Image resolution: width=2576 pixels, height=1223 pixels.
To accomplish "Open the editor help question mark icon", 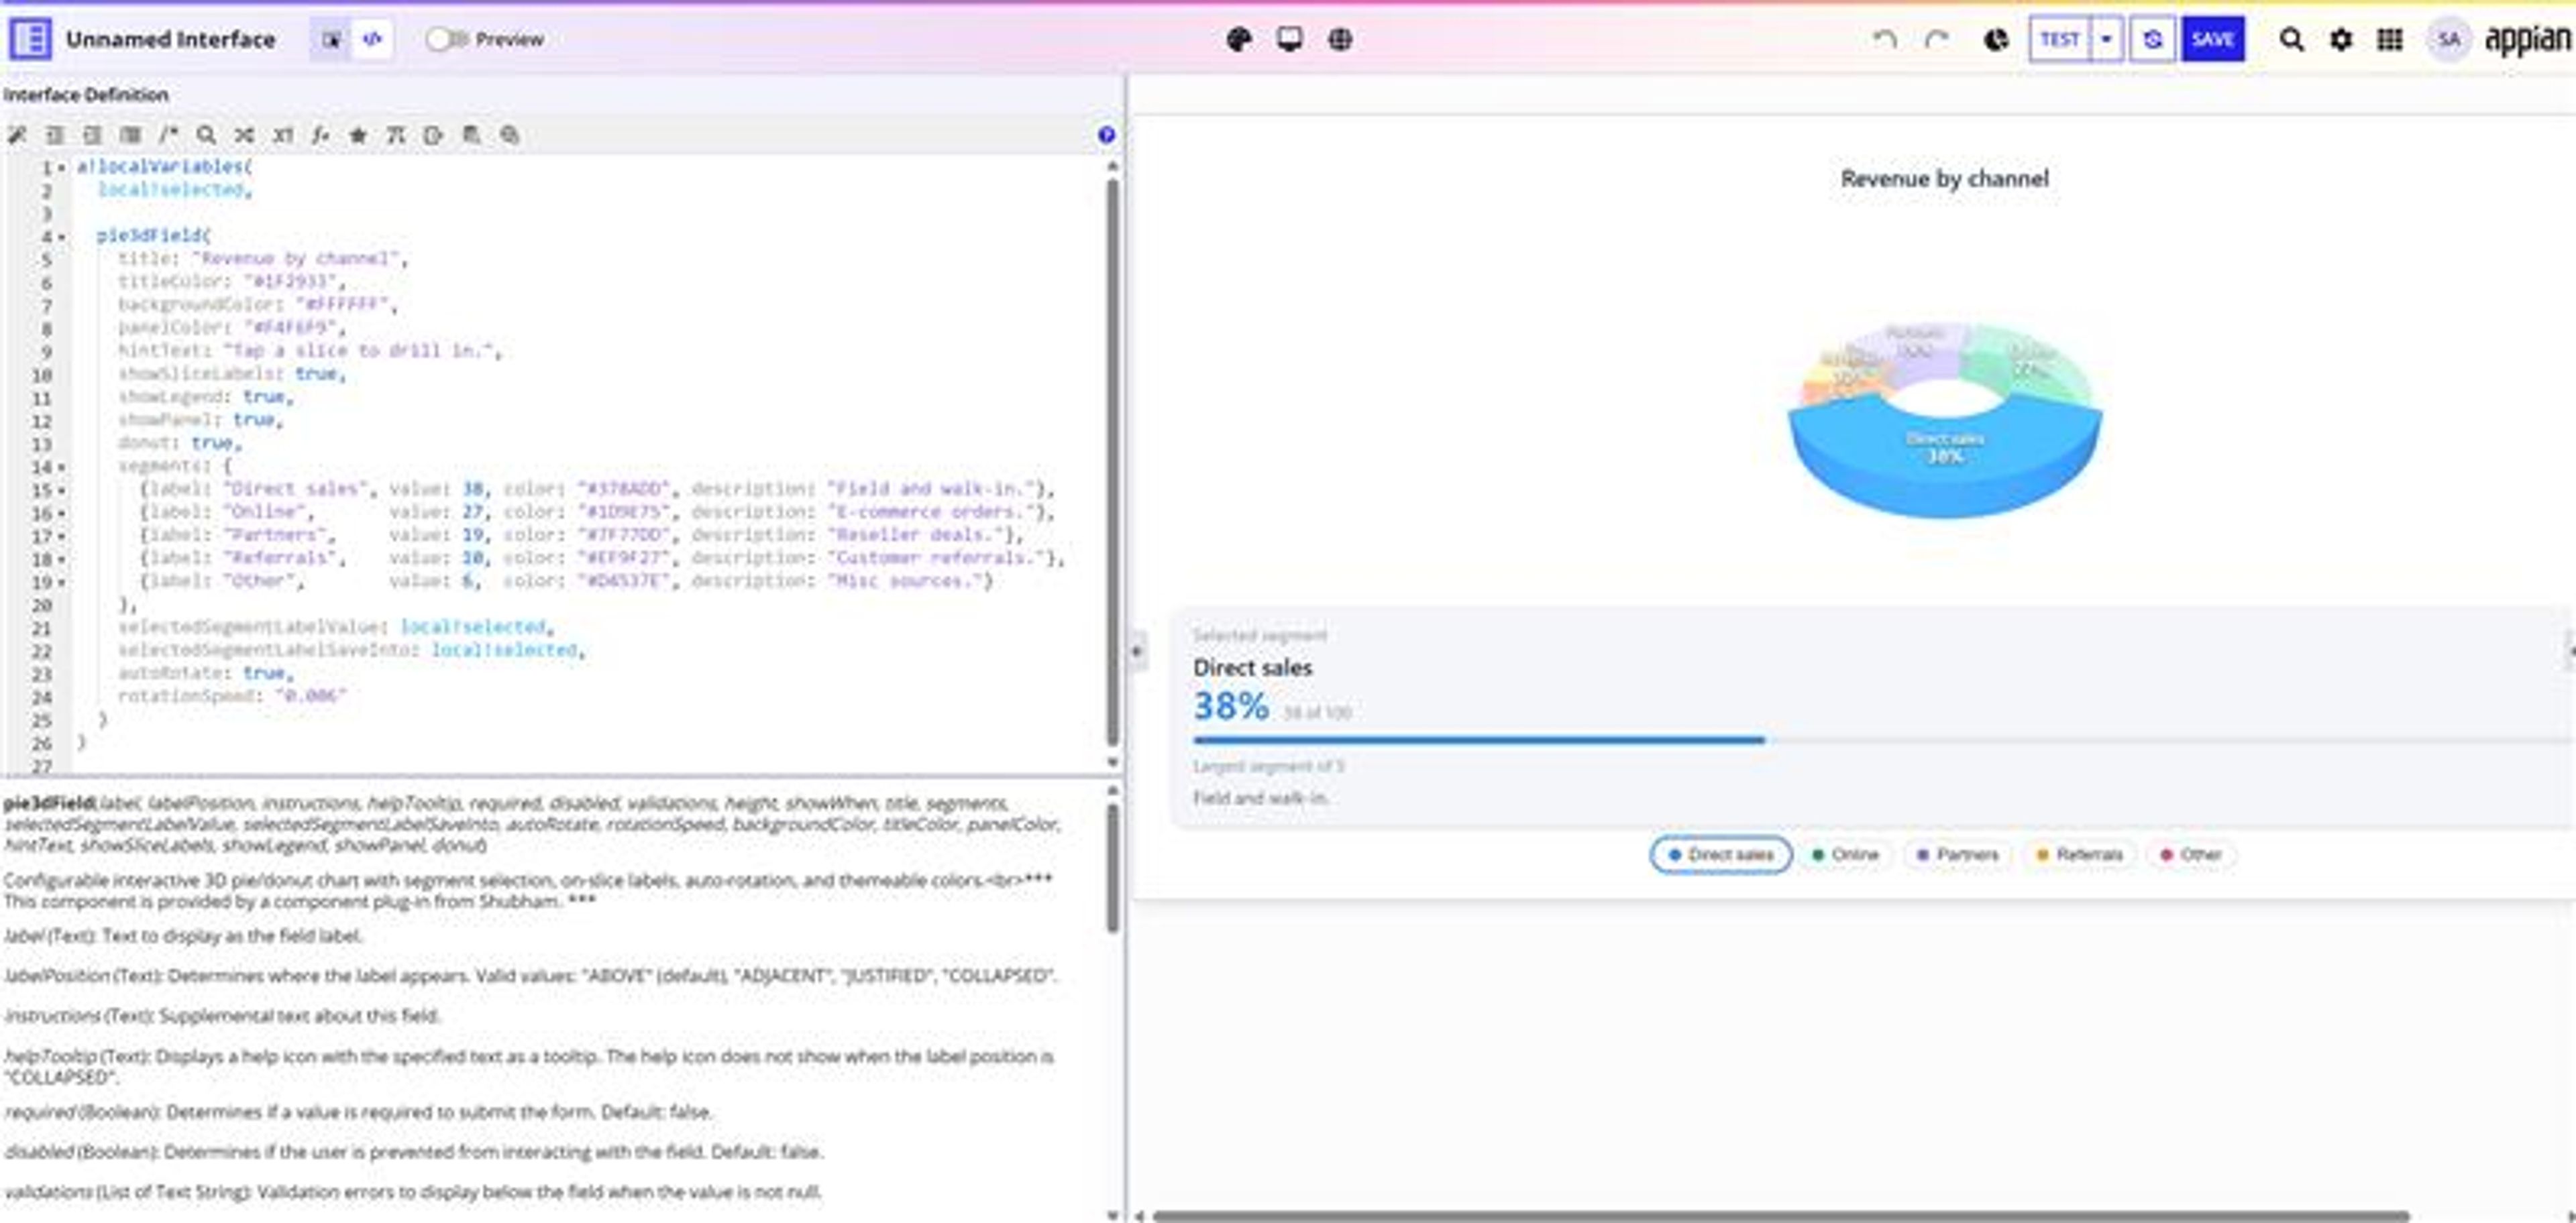I will tap(1106, 135).
